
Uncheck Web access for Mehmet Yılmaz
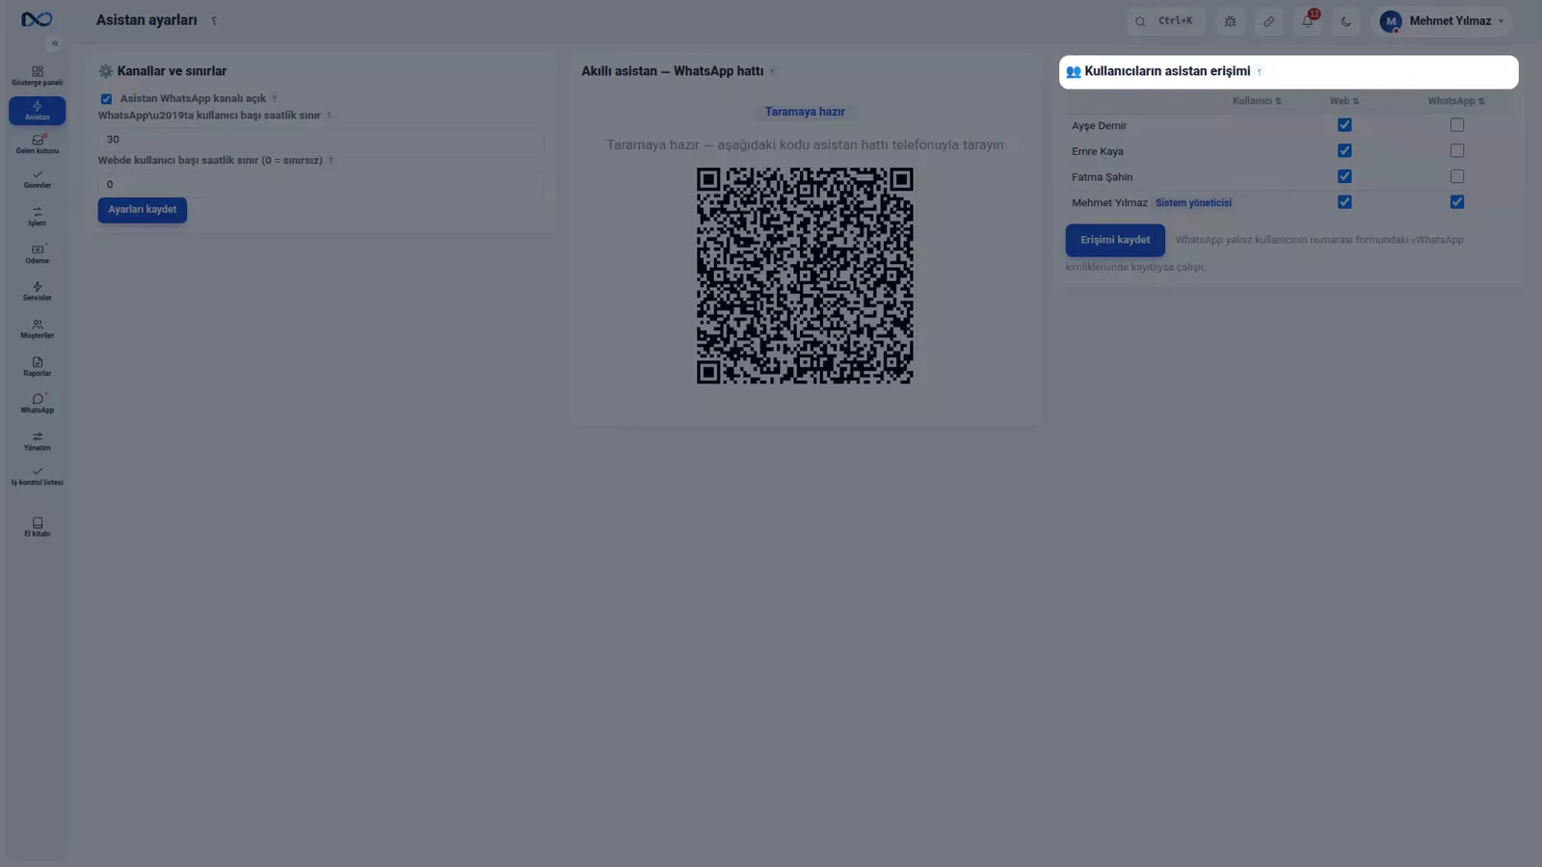1344,202
